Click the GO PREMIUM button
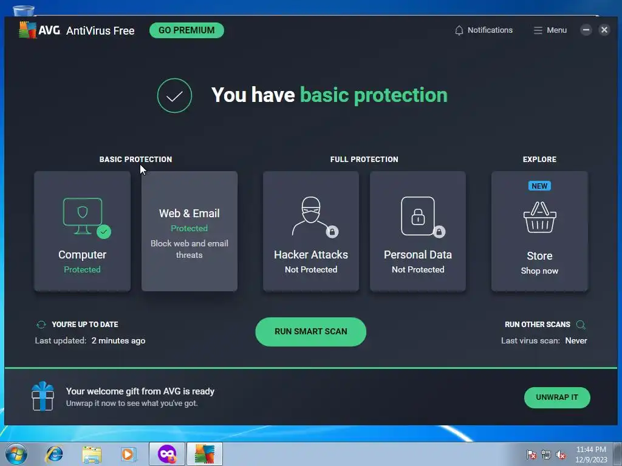 [x=186, y=30]
